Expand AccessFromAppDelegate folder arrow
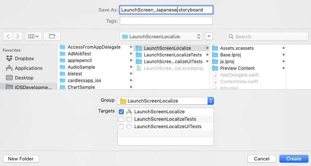 pyautogui.click(x=131, y=47)
